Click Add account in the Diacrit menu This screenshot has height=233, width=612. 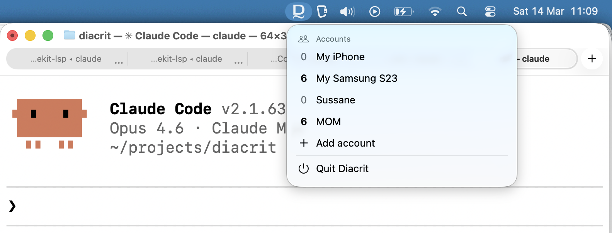(x=345, y=143)
